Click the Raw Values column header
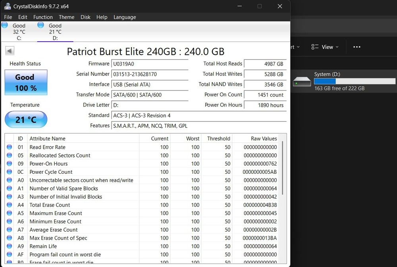397x267 pixels. coord(255,138)
